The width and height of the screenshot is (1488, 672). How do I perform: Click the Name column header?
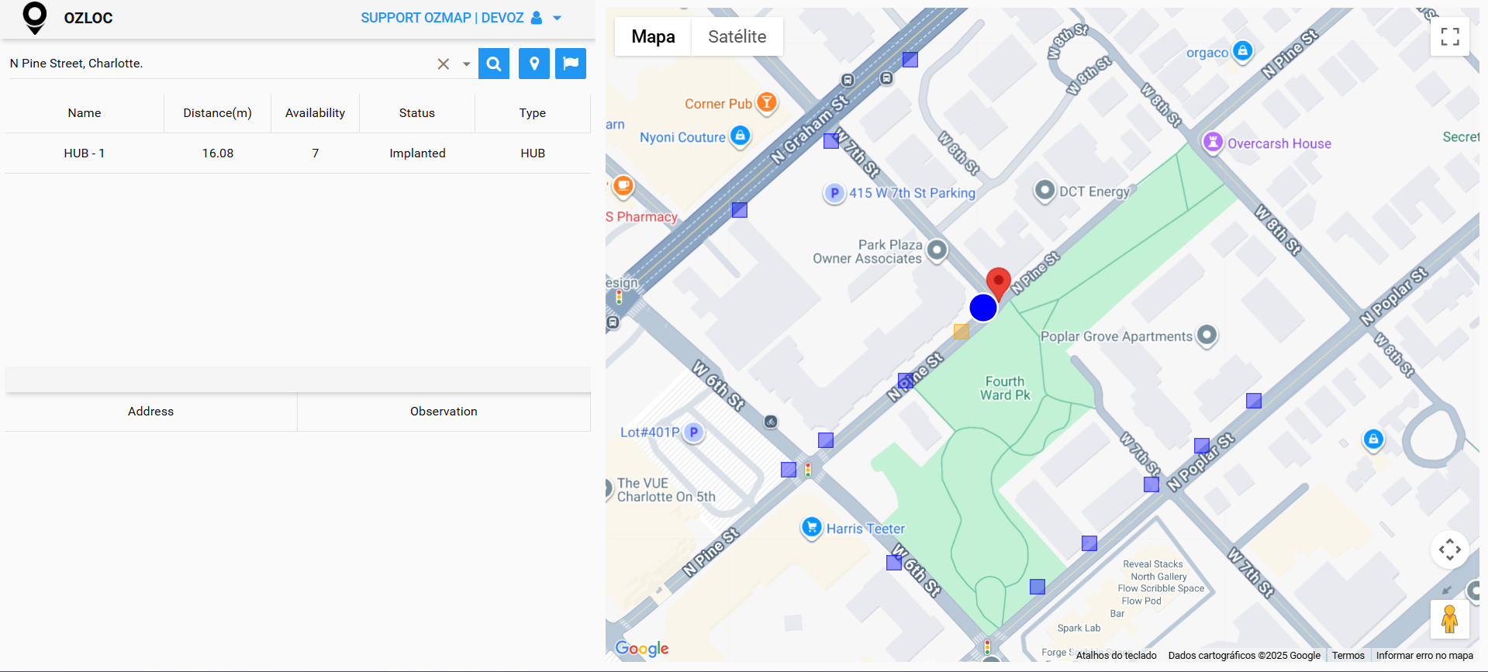pos(85,113)
